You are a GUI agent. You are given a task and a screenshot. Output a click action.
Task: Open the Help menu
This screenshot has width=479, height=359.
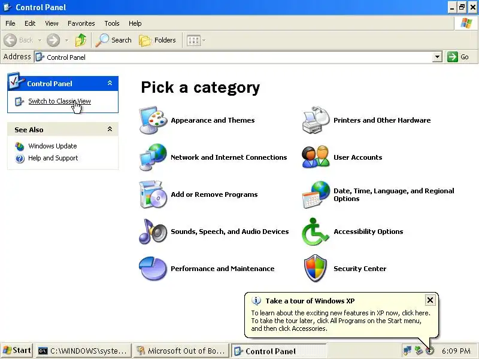click(135, 23)
